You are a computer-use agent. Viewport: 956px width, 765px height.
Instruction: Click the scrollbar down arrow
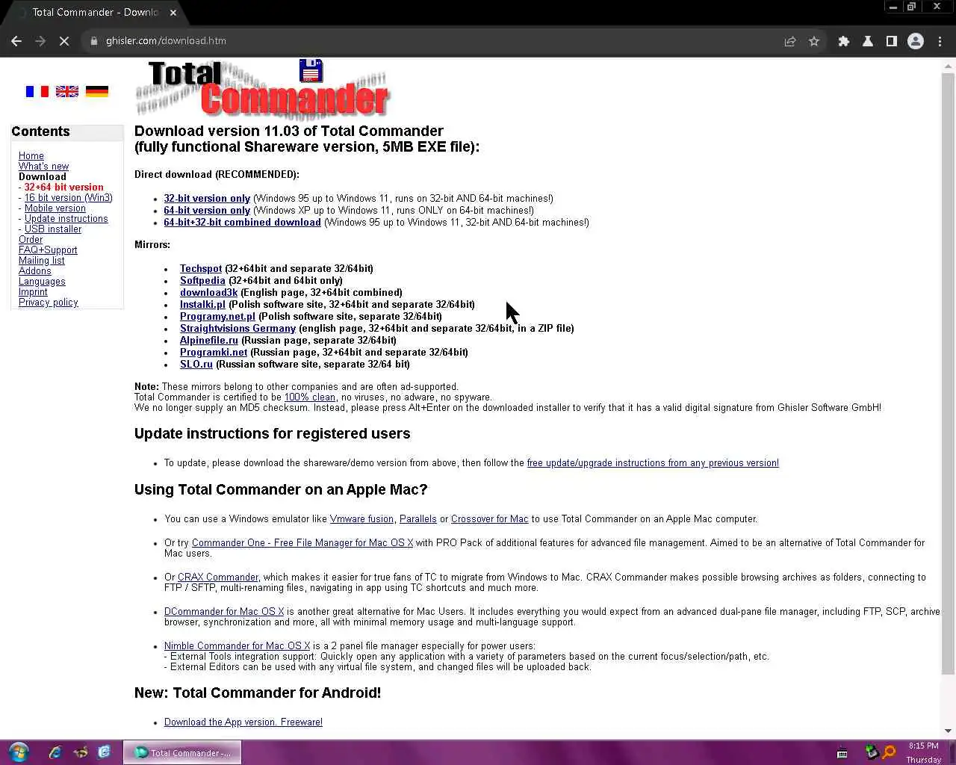pyautogui.click(x=948, y=731)
